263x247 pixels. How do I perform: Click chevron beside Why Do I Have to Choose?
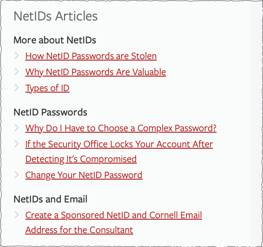[17, 128]
